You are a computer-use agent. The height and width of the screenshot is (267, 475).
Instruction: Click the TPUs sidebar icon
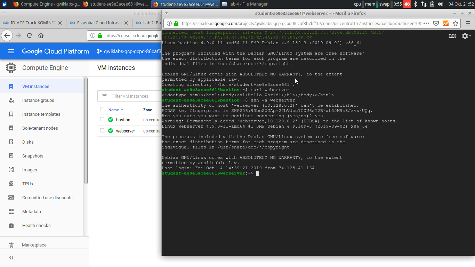pos(11,184)
